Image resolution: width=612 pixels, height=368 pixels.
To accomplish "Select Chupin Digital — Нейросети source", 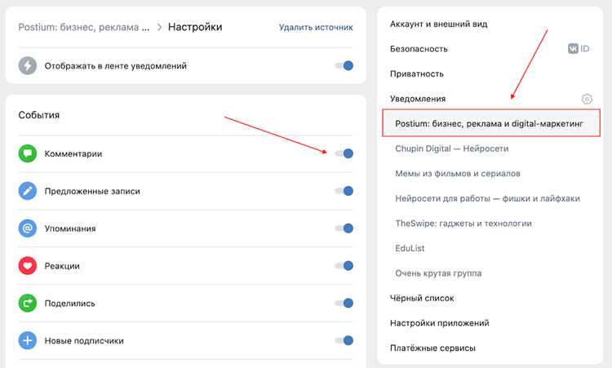I will 451,149.
